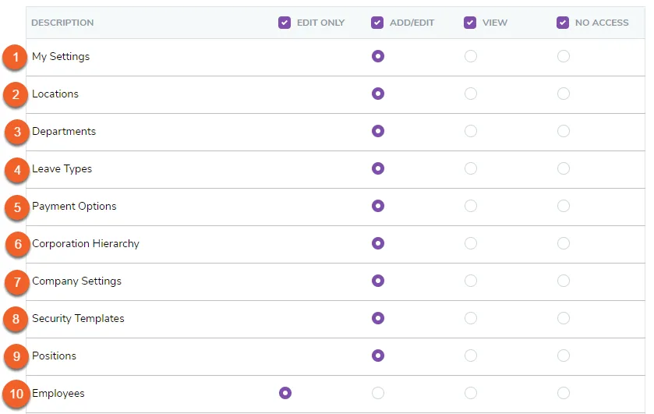Click the Positions row label
This screenshot has width=654, height=414.
(x=55, y=356)
